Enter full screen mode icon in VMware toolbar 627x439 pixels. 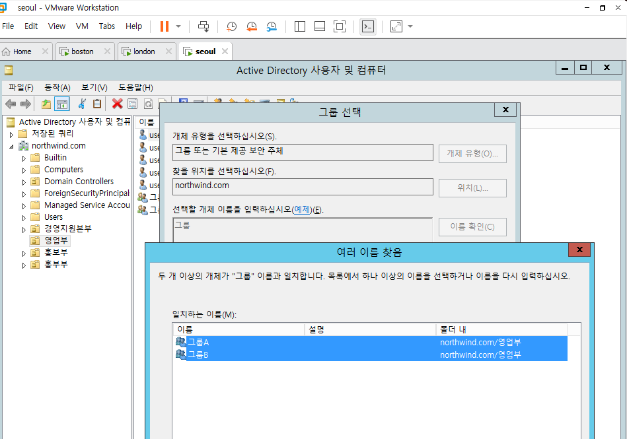point(340,26)
